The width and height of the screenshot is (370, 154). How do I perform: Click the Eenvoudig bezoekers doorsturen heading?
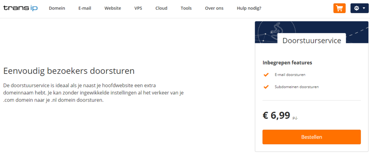tap(69, 71)
